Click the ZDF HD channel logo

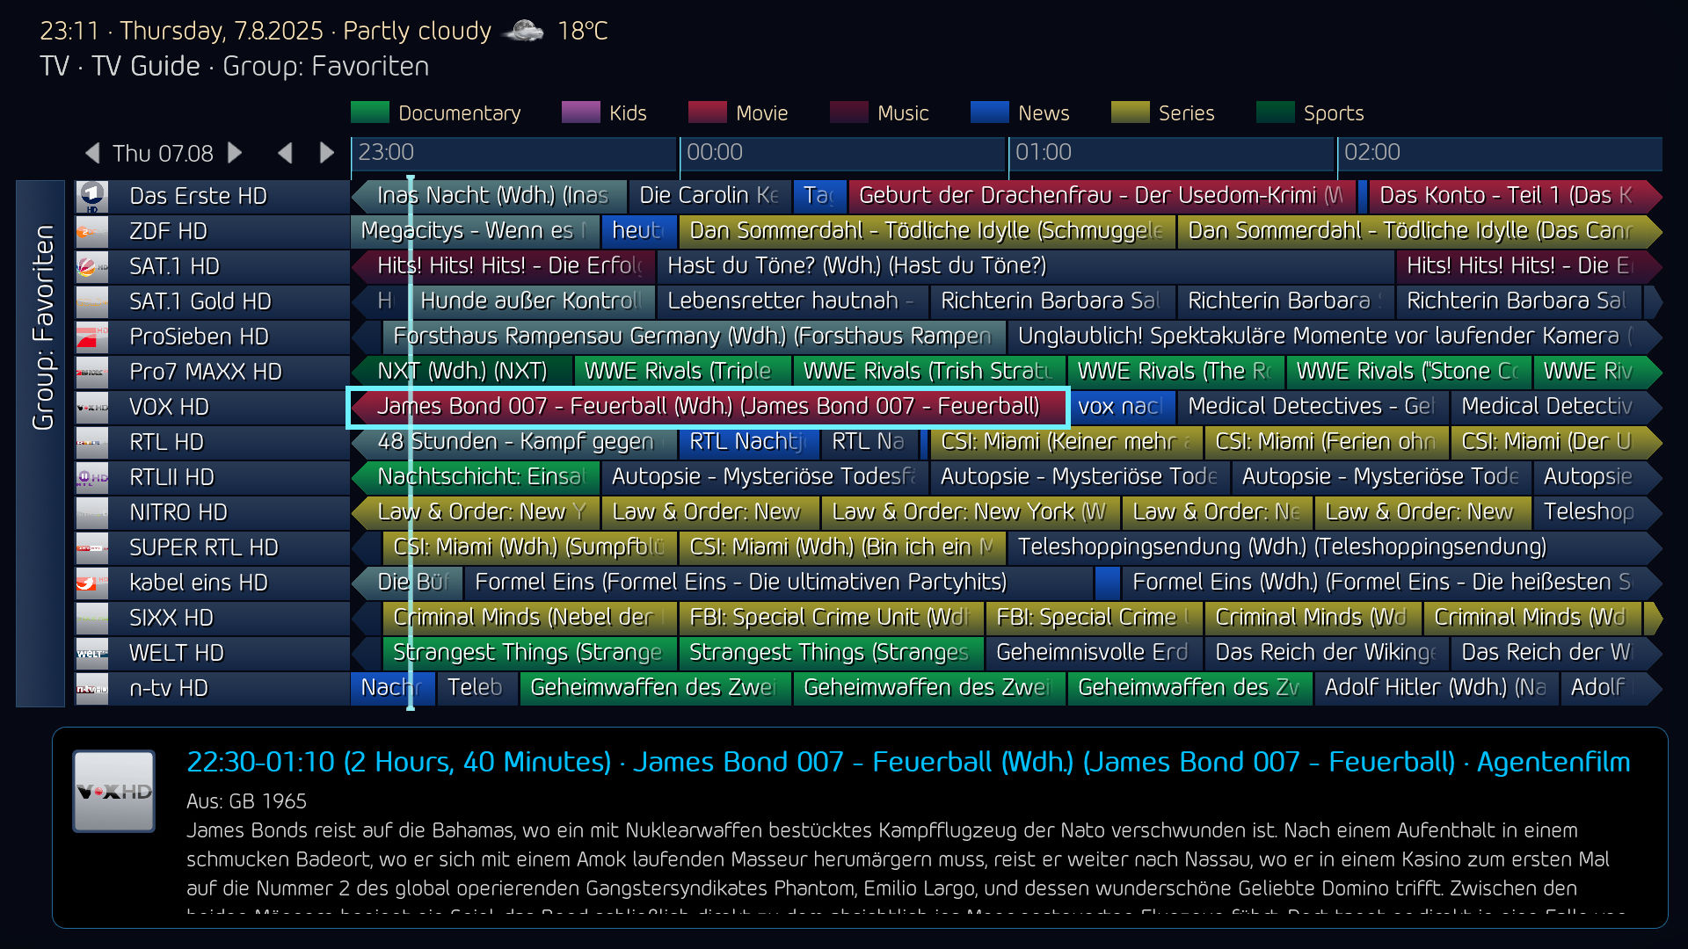point(92,231)
